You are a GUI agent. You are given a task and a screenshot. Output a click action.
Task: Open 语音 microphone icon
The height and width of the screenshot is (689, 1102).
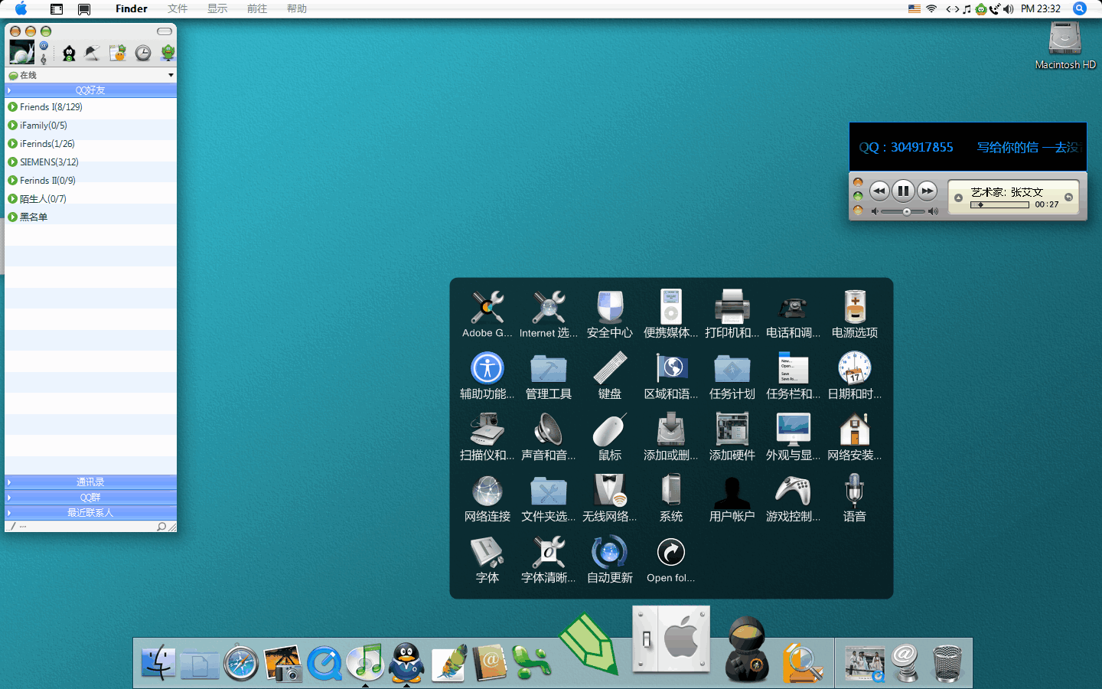pyautogui.click(x=855, y=491)
